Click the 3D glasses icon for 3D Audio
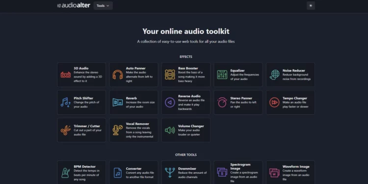The image size is (368, 184). click(x=65, y=75)
